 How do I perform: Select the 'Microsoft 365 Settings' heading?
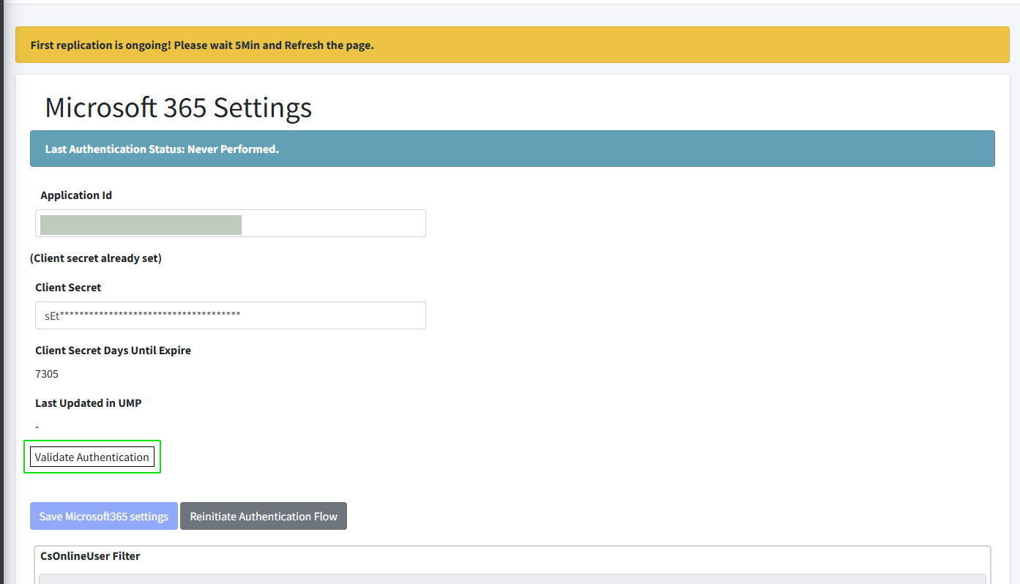(179, 108)
